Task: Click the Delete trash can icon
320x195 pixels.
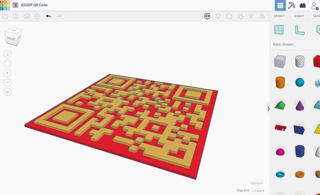Action: pyautogui.click(x=37, y=16)
